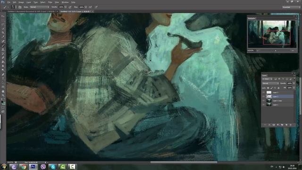
Task: Open the Essentials workspace switcher
Action: click(x=291, y=7)
